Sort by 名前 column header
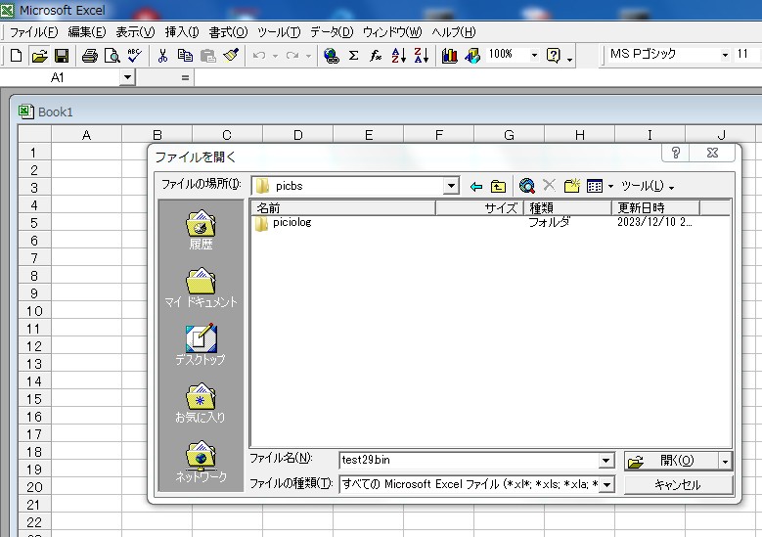 point(344,208)
